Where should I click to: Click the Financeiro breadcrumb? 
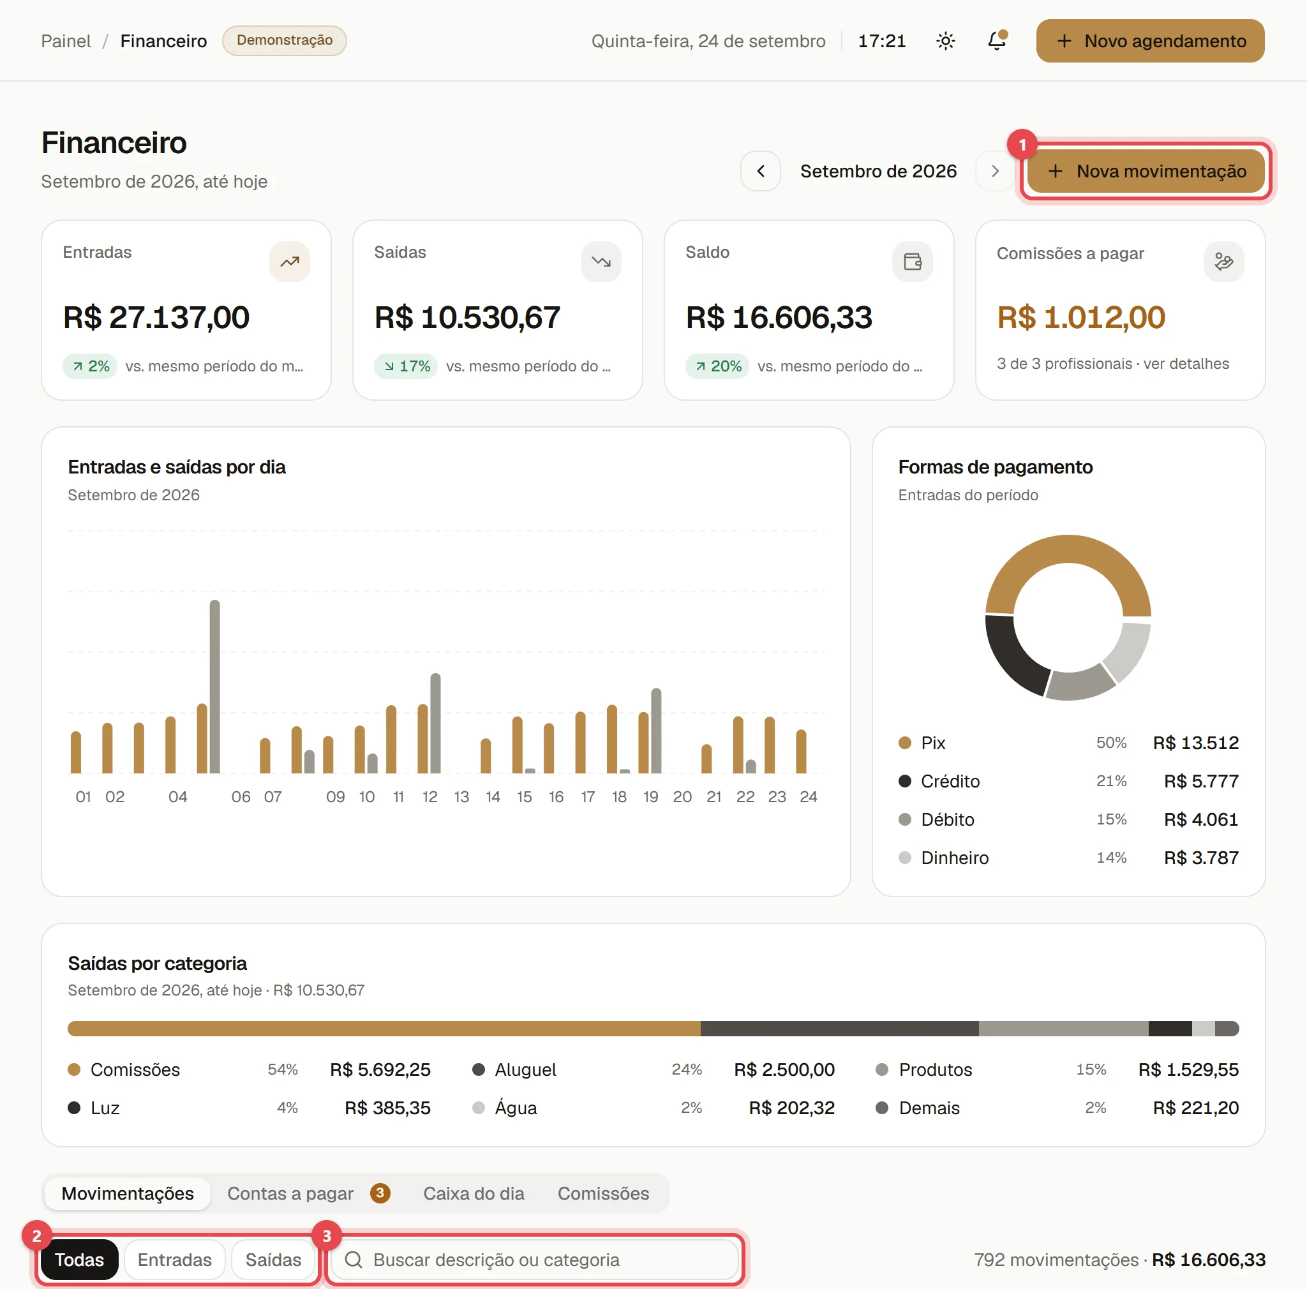163,41
